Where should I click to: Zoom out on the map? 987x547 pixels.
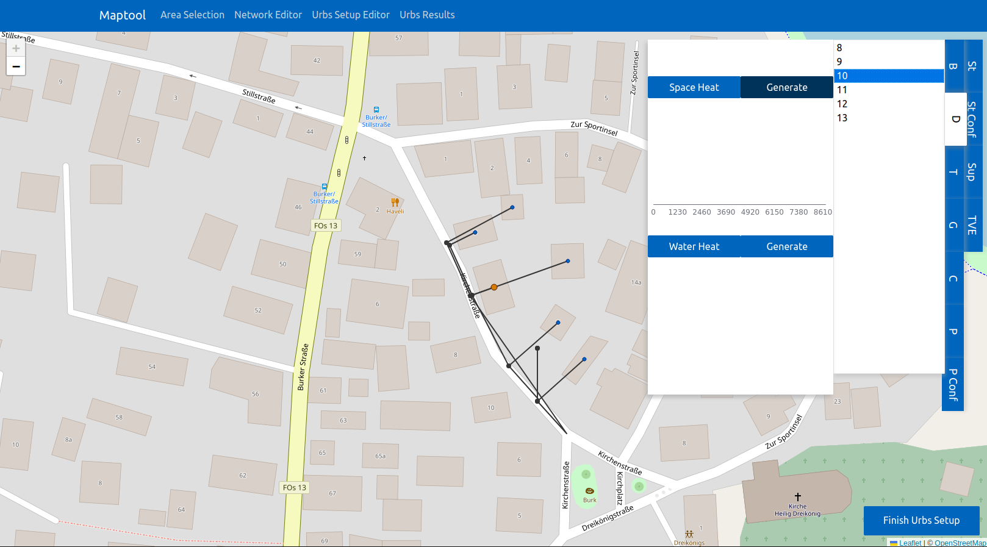click(16, 66)
